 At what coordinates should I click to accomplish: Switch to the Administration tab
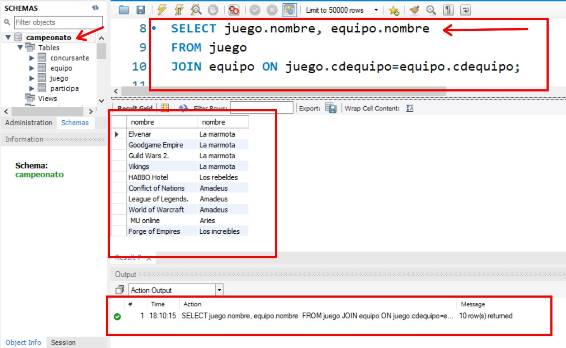click(29, 123)
